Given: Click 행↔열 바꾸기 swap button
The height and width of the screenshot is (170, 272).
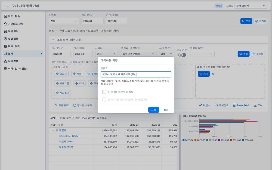Looking at the screenshot, I should [83, 105].
